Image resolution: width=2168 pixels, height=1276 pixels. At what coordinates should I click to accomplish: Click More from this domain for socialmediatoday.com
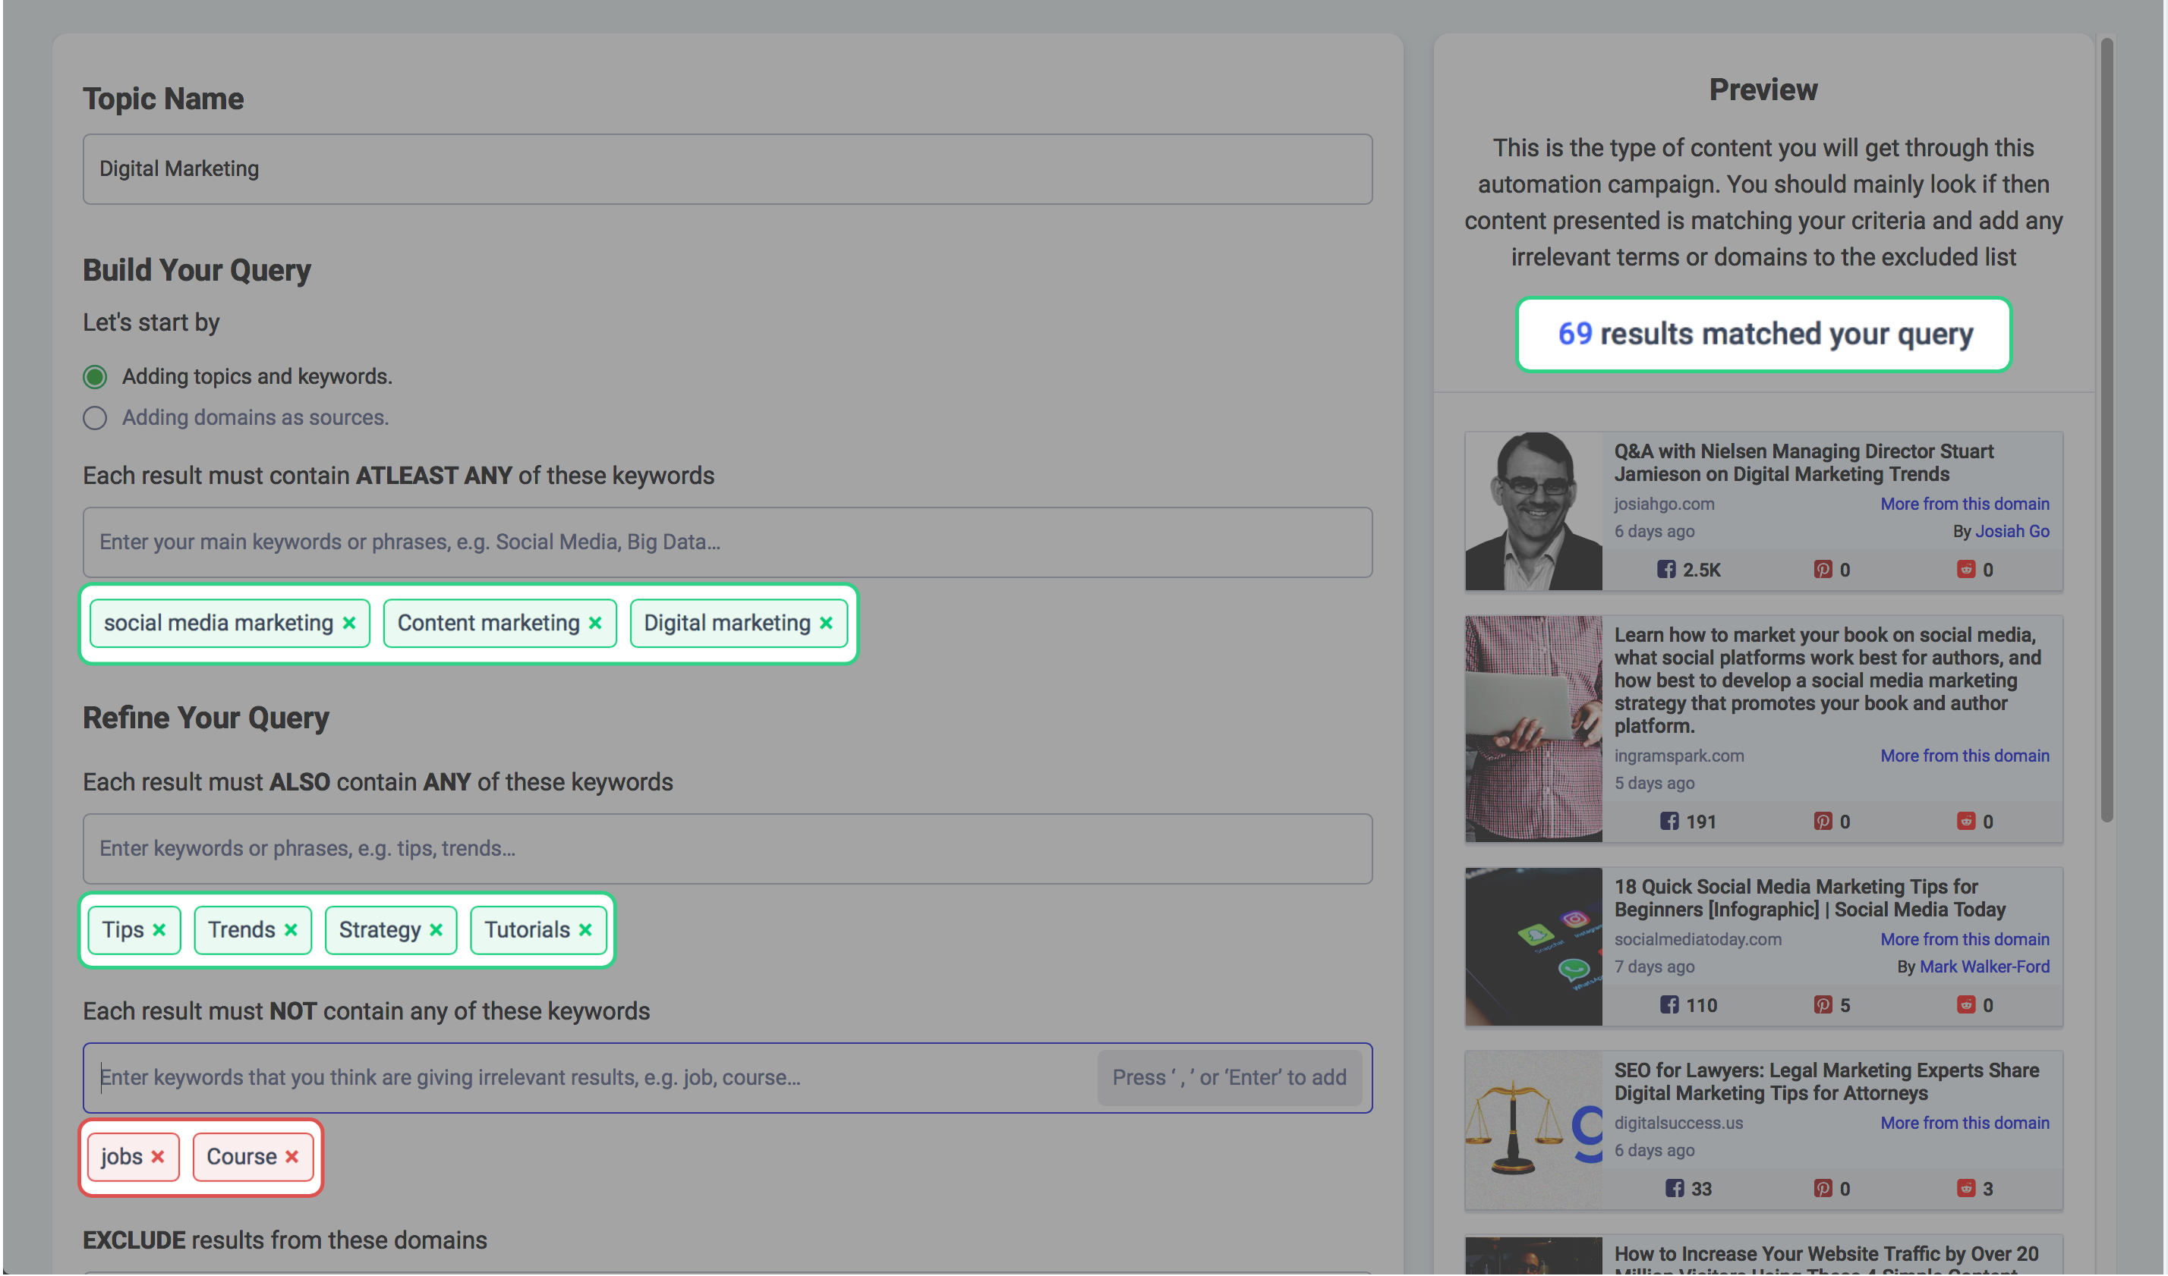click(x=1965, y=940)
